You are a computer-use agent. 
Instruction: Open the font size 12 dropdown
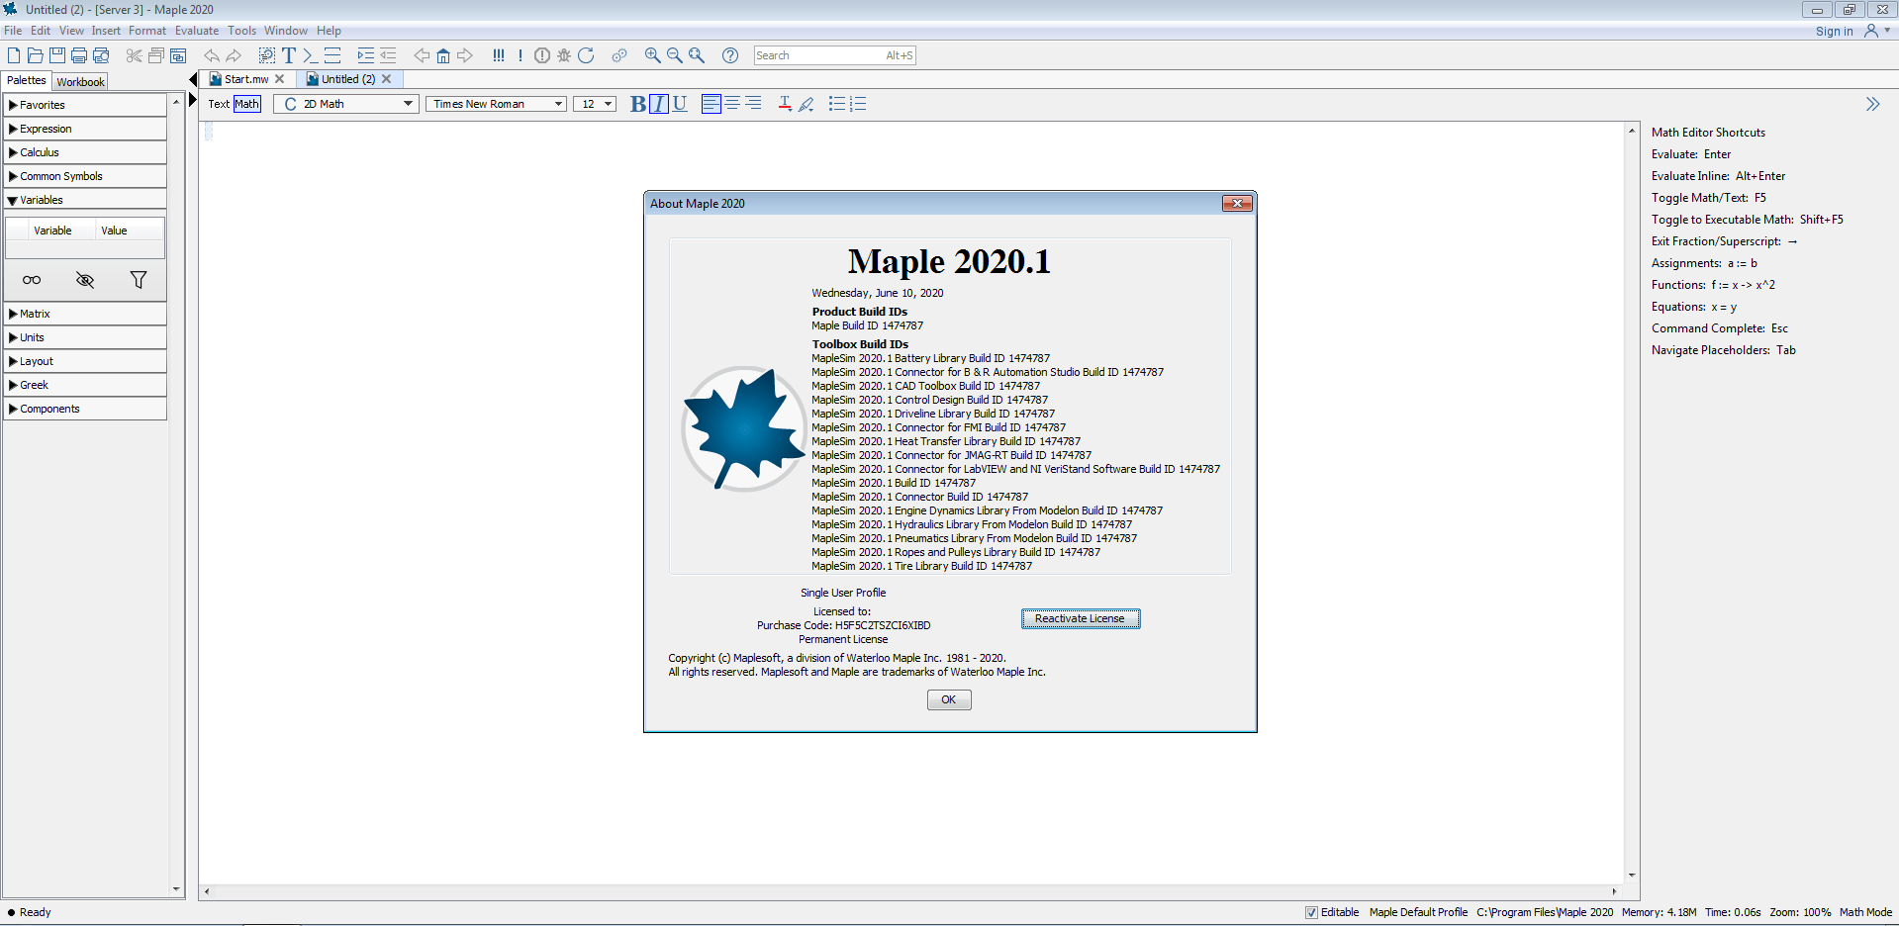[596, 104]
